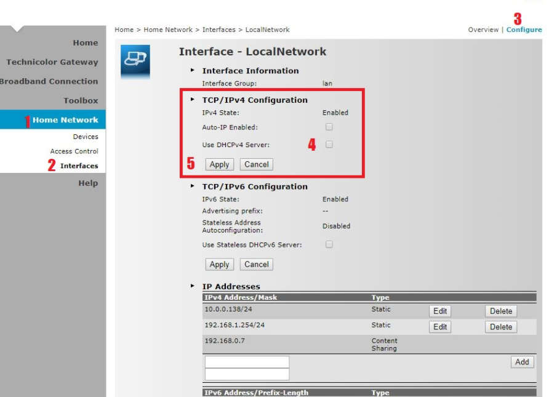The width and height of the screenshot is (549, 397).
Task: Click the first new IPv4 address field
Action: [x=247, y=362]
